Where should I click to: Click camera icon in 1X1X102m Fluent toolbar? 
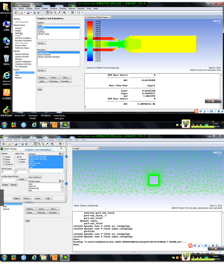22,144
